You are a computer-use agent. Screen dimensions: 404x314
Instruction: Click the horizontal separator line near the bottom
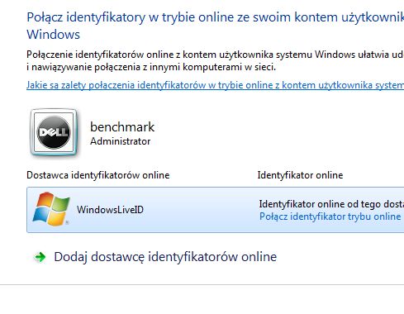coord(202,284)
